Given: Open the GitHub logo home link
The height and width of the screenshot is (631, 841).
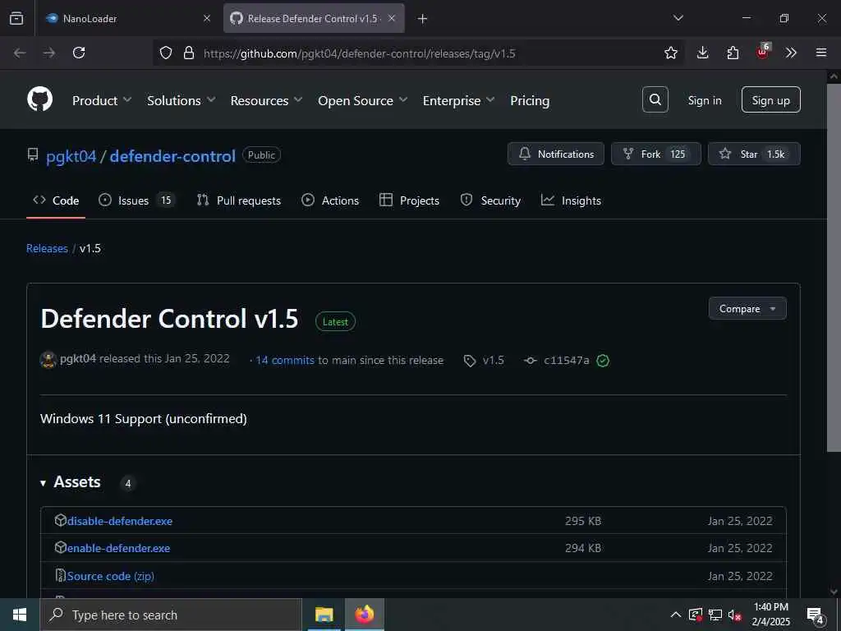Looking at the screenshot, I should pos(40,99).
